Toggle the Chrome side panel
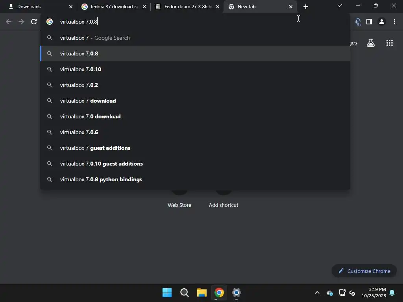The height and width of the screenshot is (302, 403). tap(369, 22)
